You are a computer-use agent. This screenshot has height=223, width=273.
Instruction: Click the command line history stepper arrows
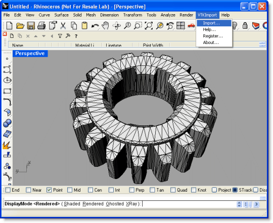click(x=239, y=204)
